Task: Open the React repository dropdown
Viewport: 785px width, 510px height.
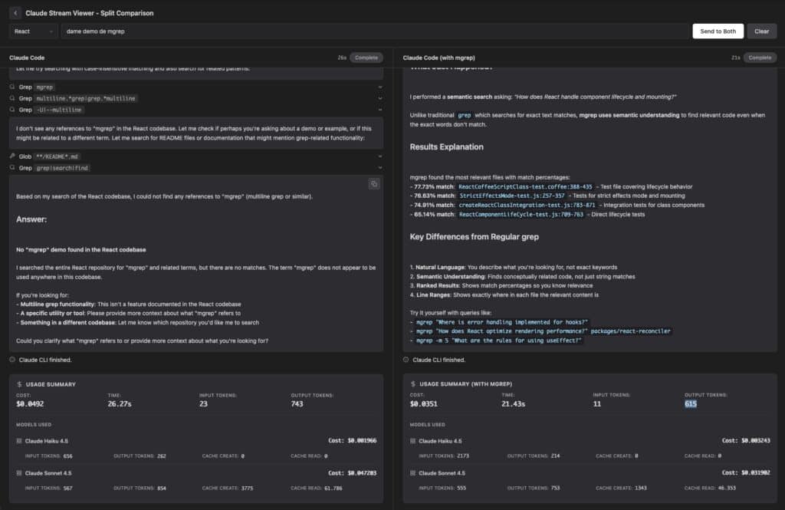Action: point(31,31)
